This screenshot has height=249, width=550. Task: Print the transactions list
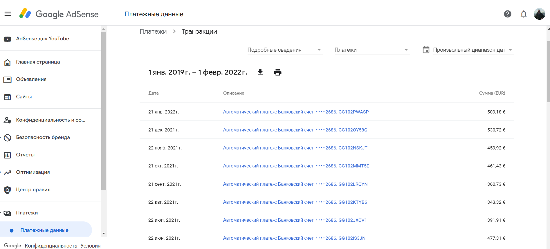[278, 72]
